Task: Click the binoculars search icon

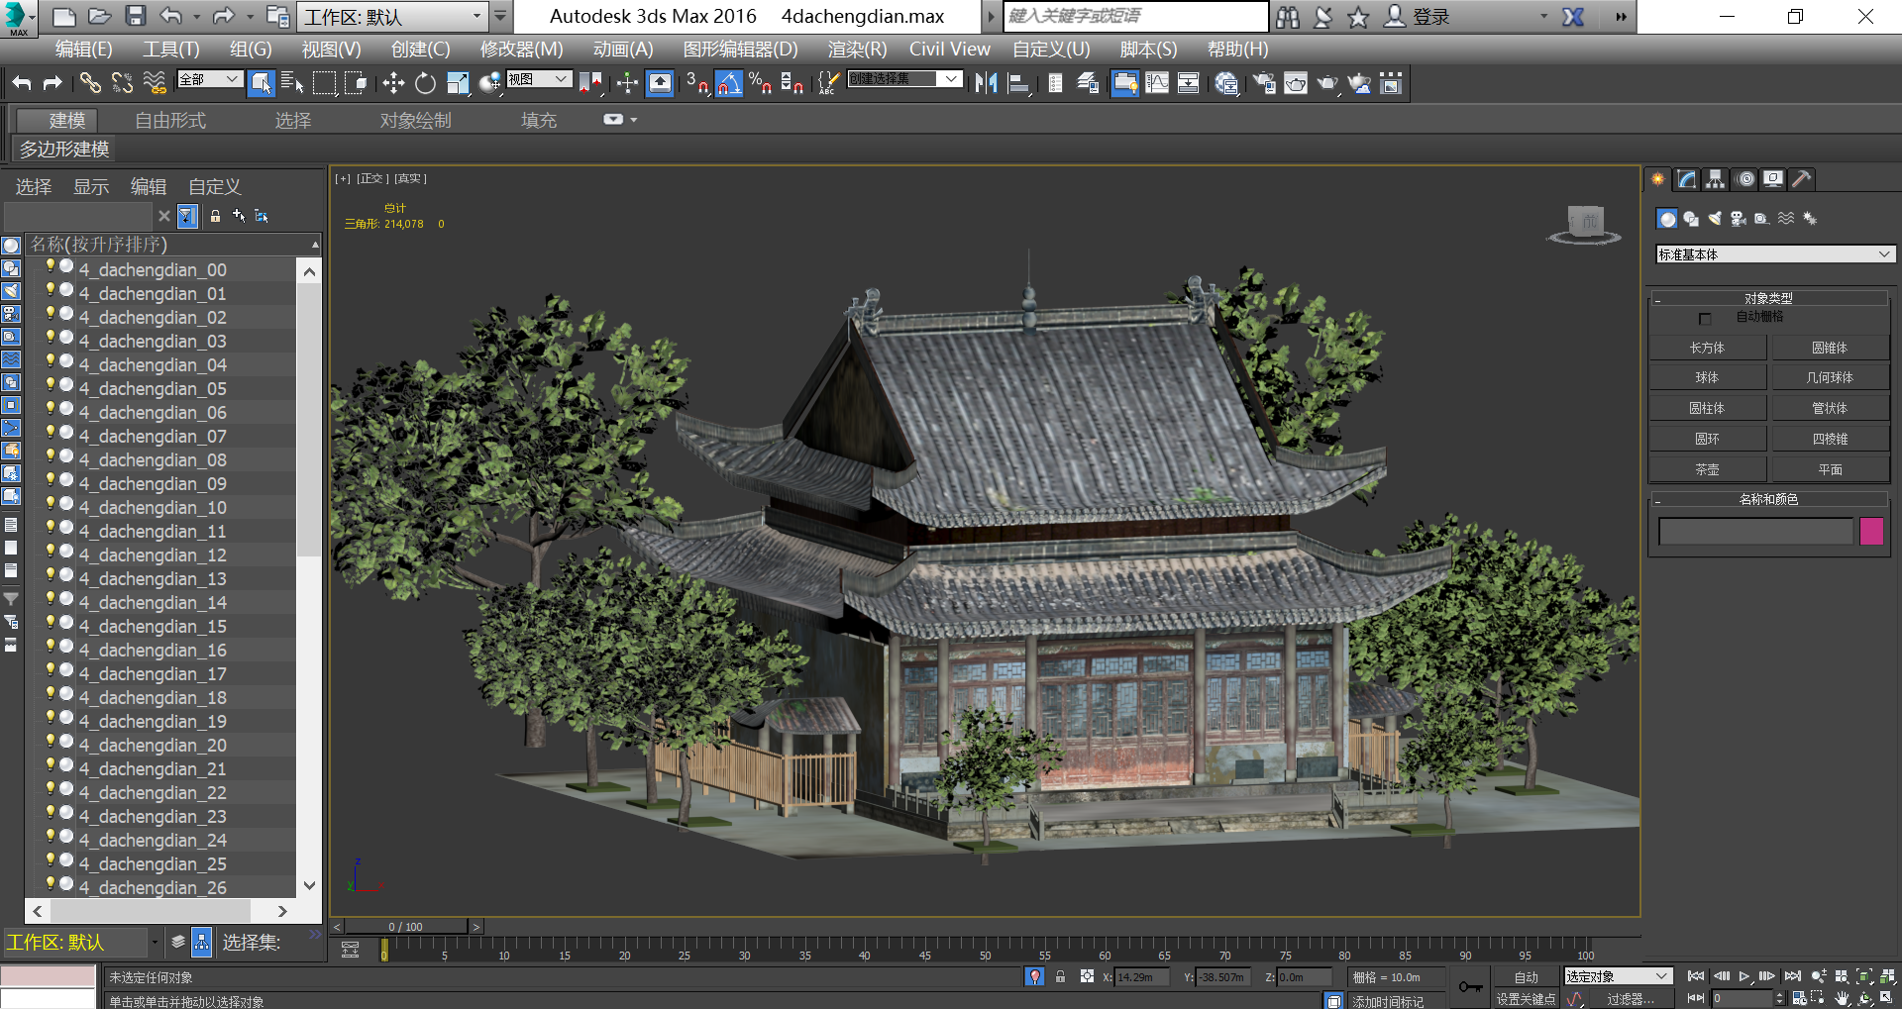Action: pyautogui.click(x=1288, y=16)
